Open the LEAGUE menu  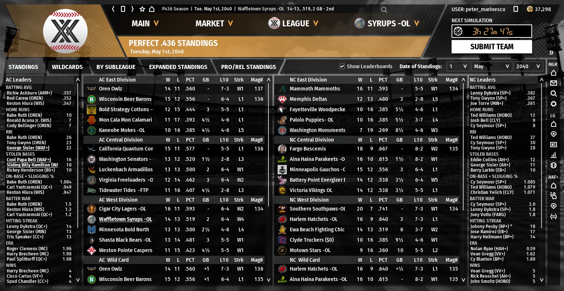[294, 23]
